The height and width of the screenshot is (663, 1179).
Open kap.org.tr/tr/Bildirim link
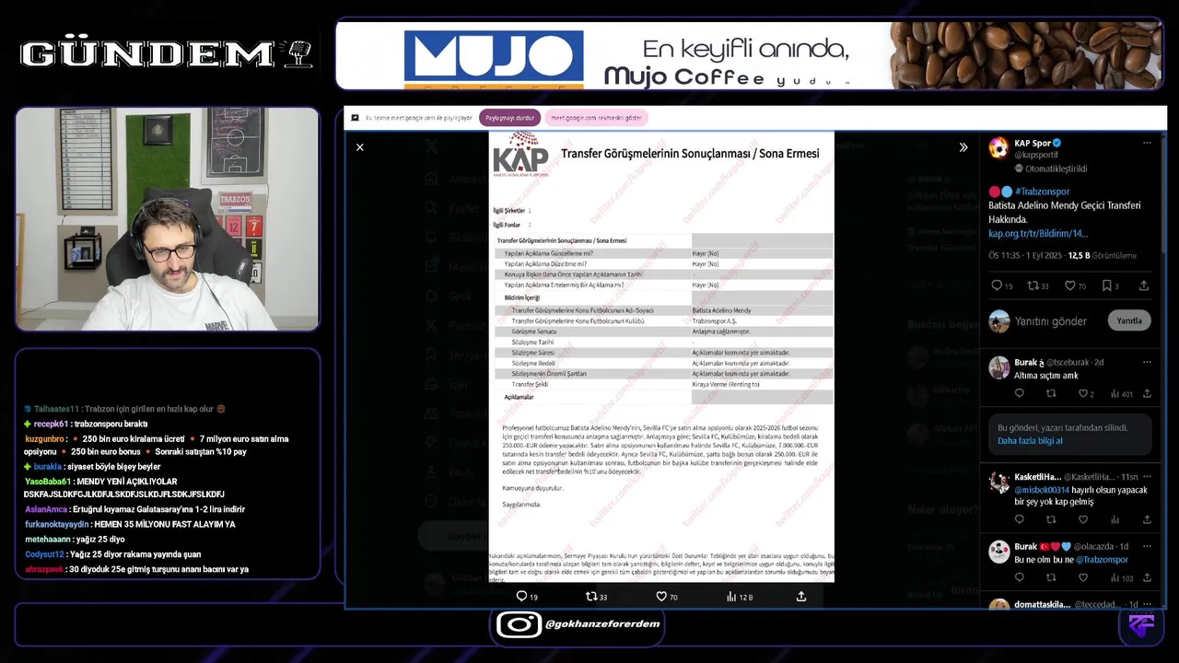pyautogui.click(x=1038, y=233)
